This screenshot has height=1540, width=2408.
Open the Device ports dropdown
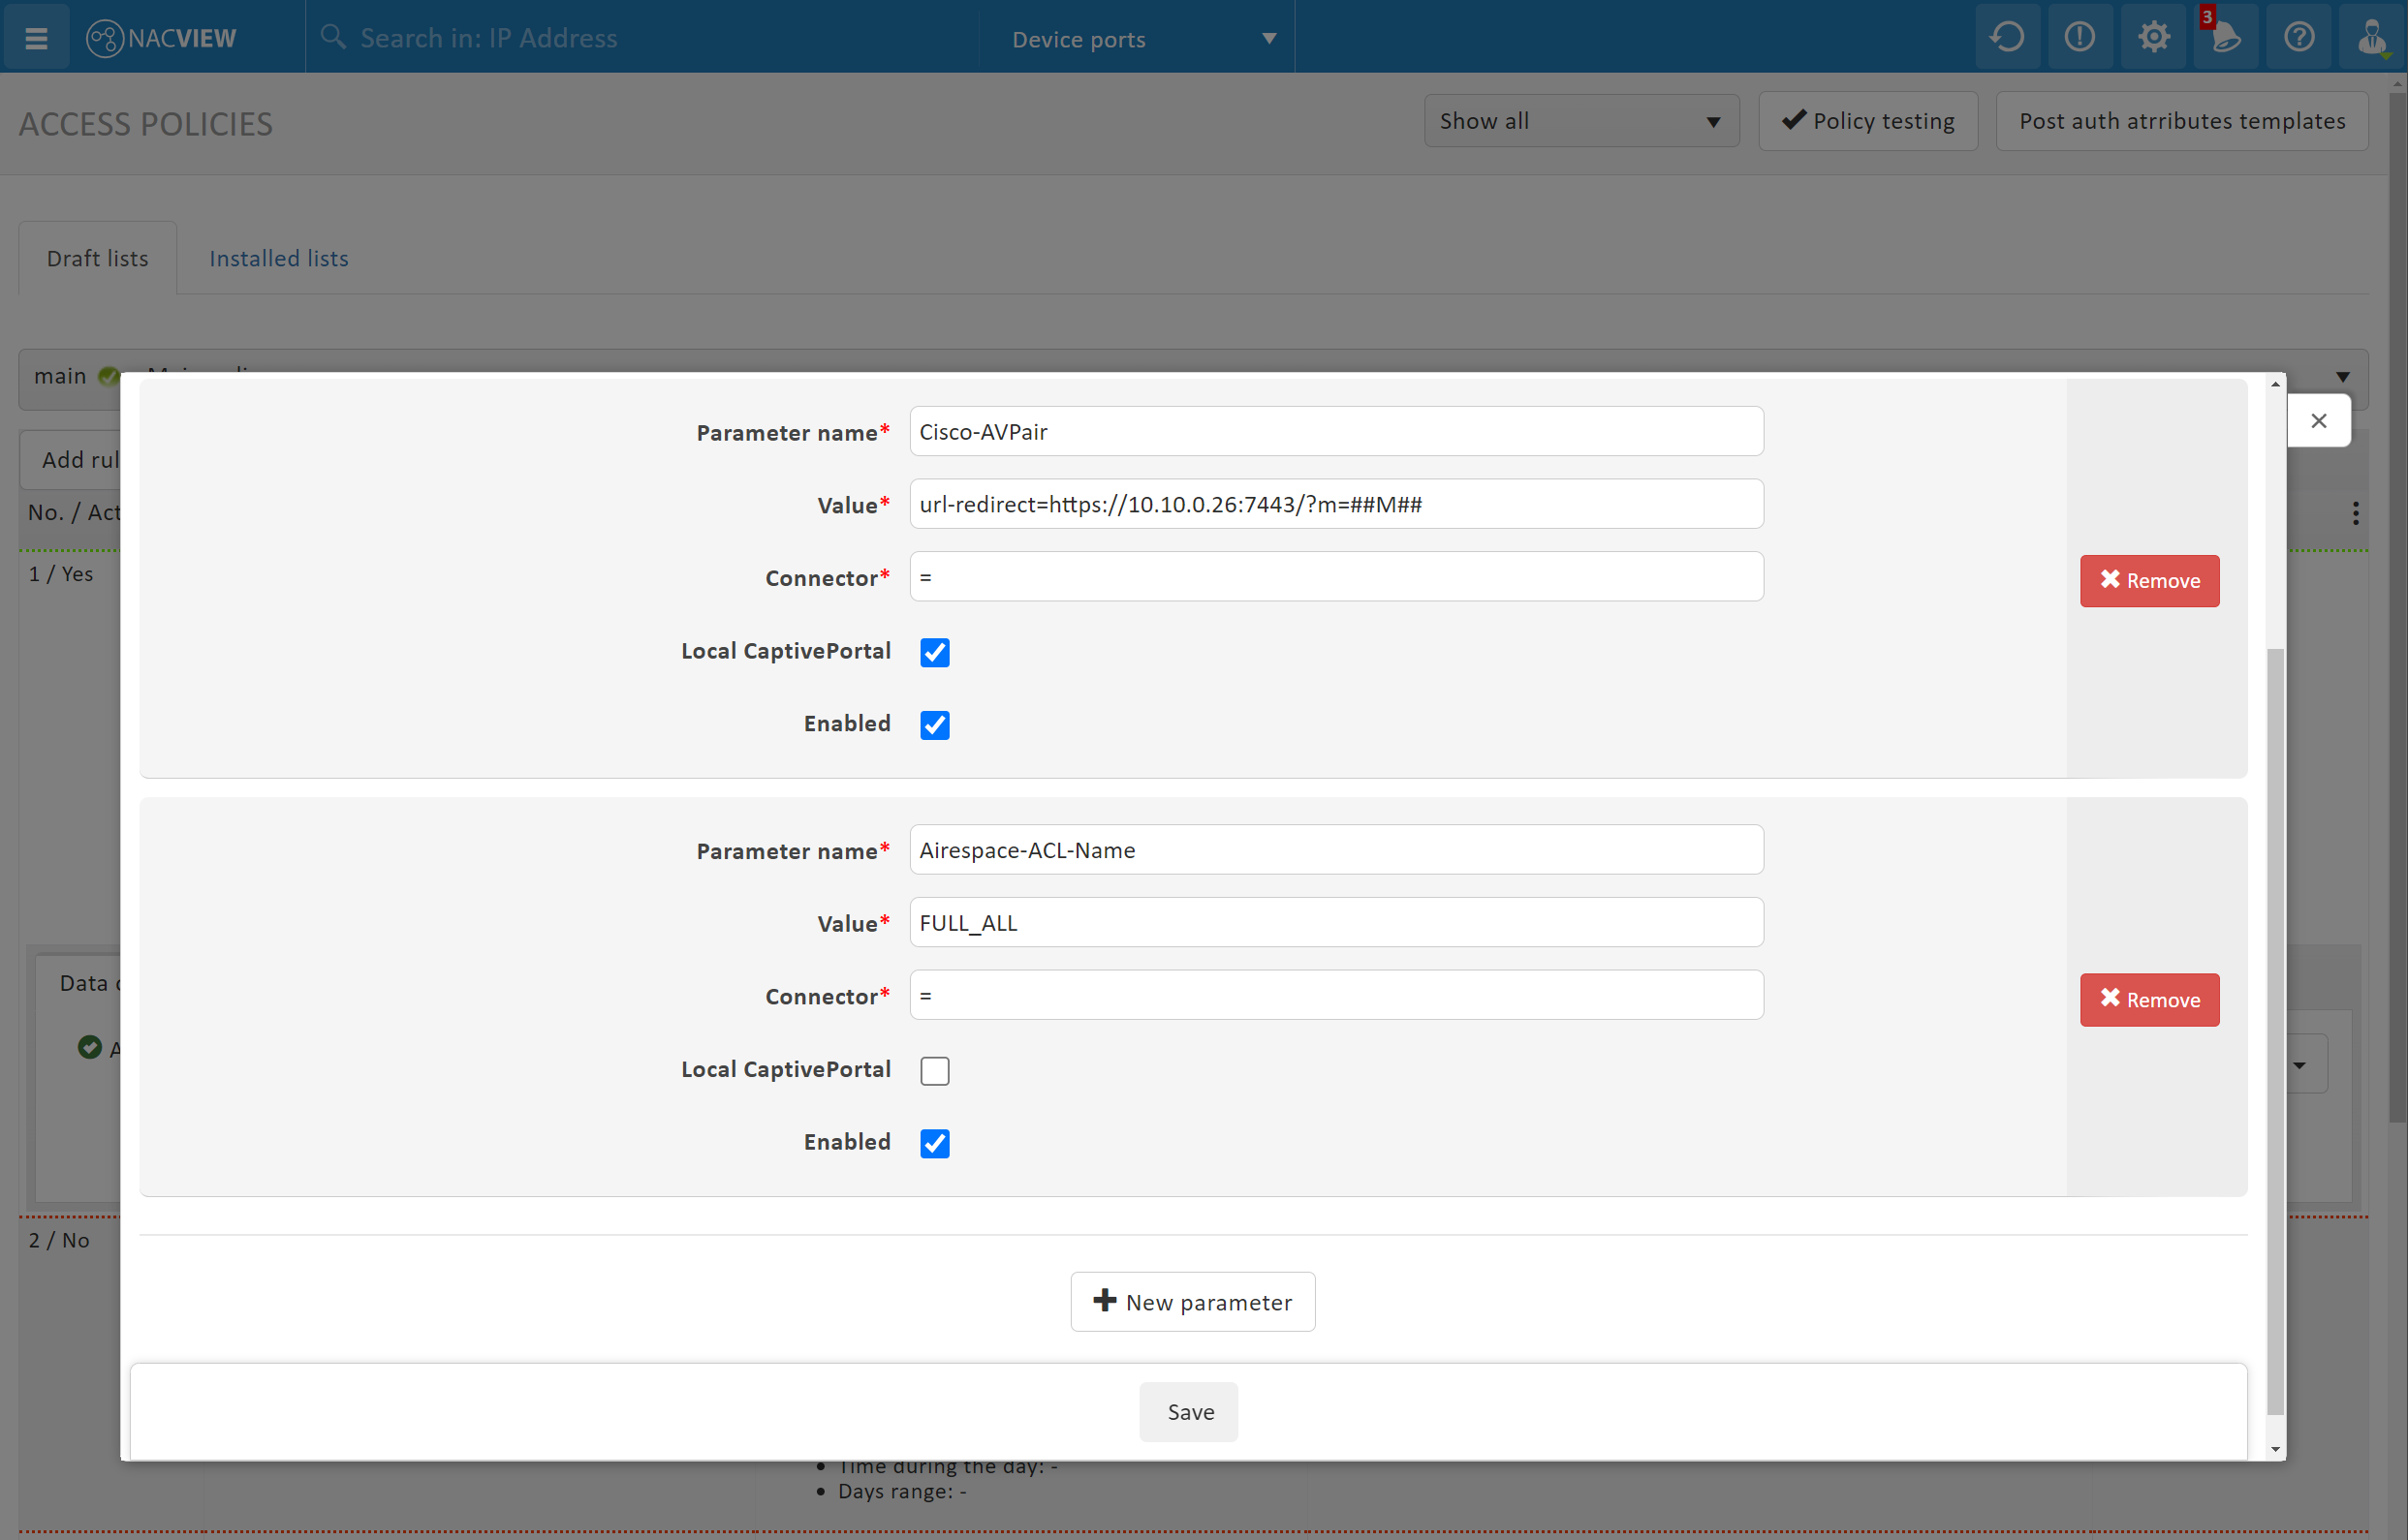[x=1144, y=38]
